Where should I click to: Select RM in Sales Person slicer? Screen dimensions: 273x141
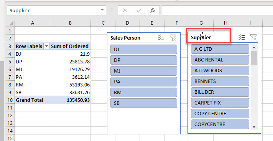144,92
